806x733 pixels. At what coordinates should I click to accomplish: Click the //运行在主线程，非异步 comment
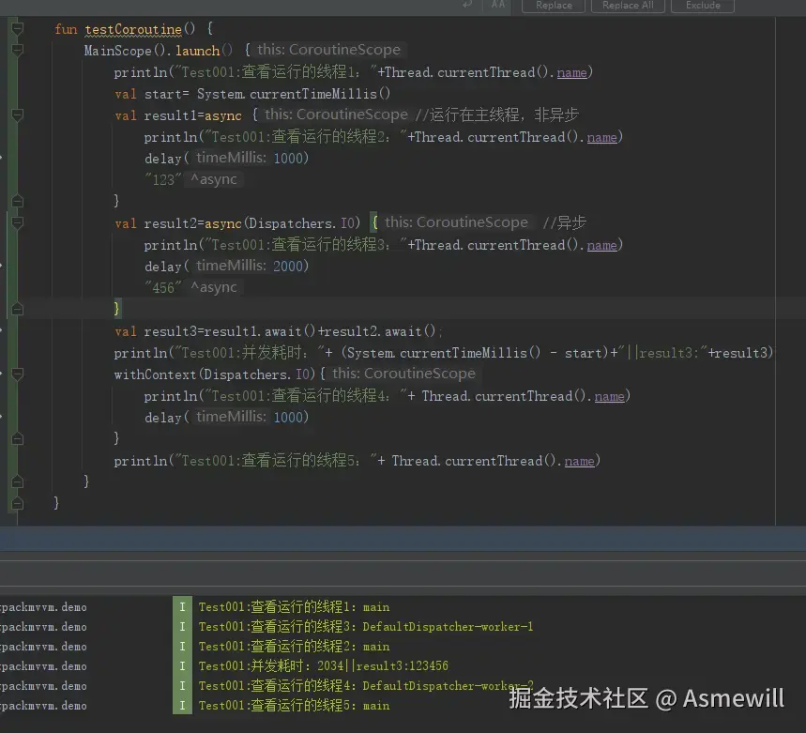497,115
